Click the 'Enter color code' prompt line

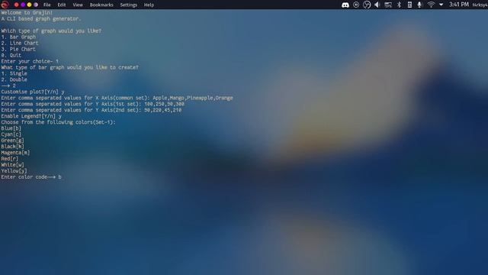pyautogui.click(x=31, y=176)
